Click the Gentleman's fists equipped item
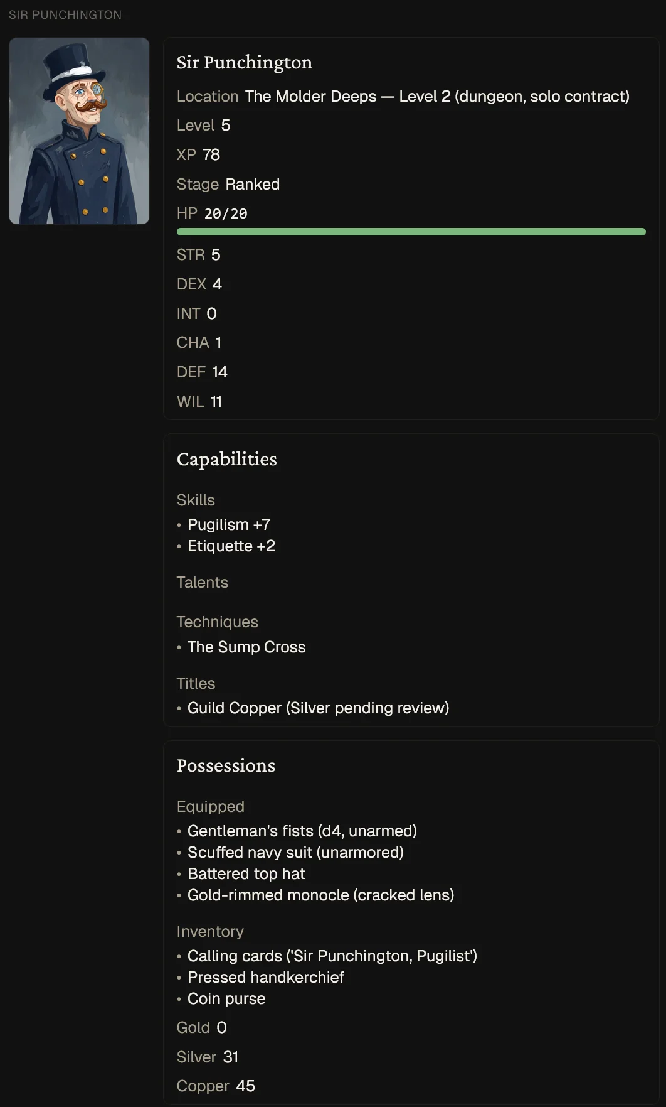 click(302, 831)
